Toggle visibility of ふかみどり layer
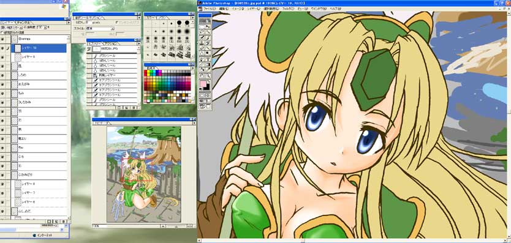511x243 pixels. 2,174
